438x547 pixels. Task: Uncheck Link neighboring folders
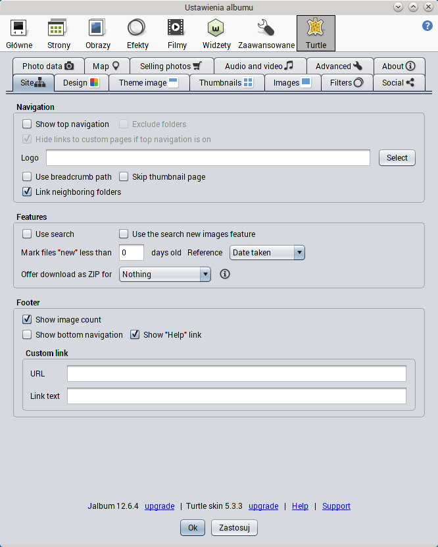coord(27,192)
